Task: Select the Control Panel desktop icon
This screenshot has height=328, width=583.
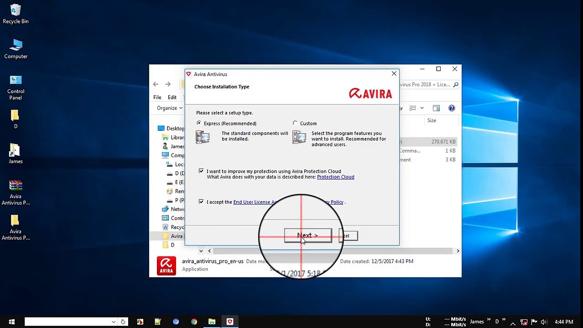Action: [16, 87]
